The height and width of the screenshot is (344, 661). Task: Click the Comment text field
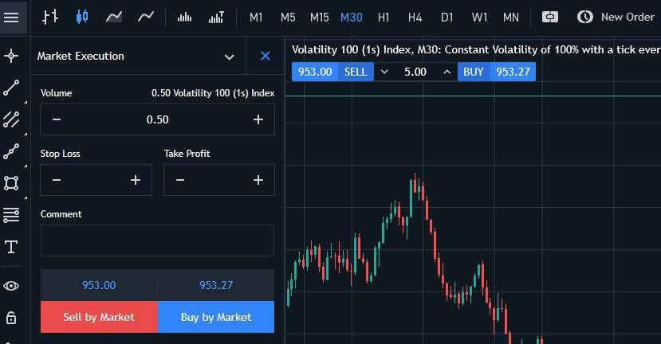(157, 240)
